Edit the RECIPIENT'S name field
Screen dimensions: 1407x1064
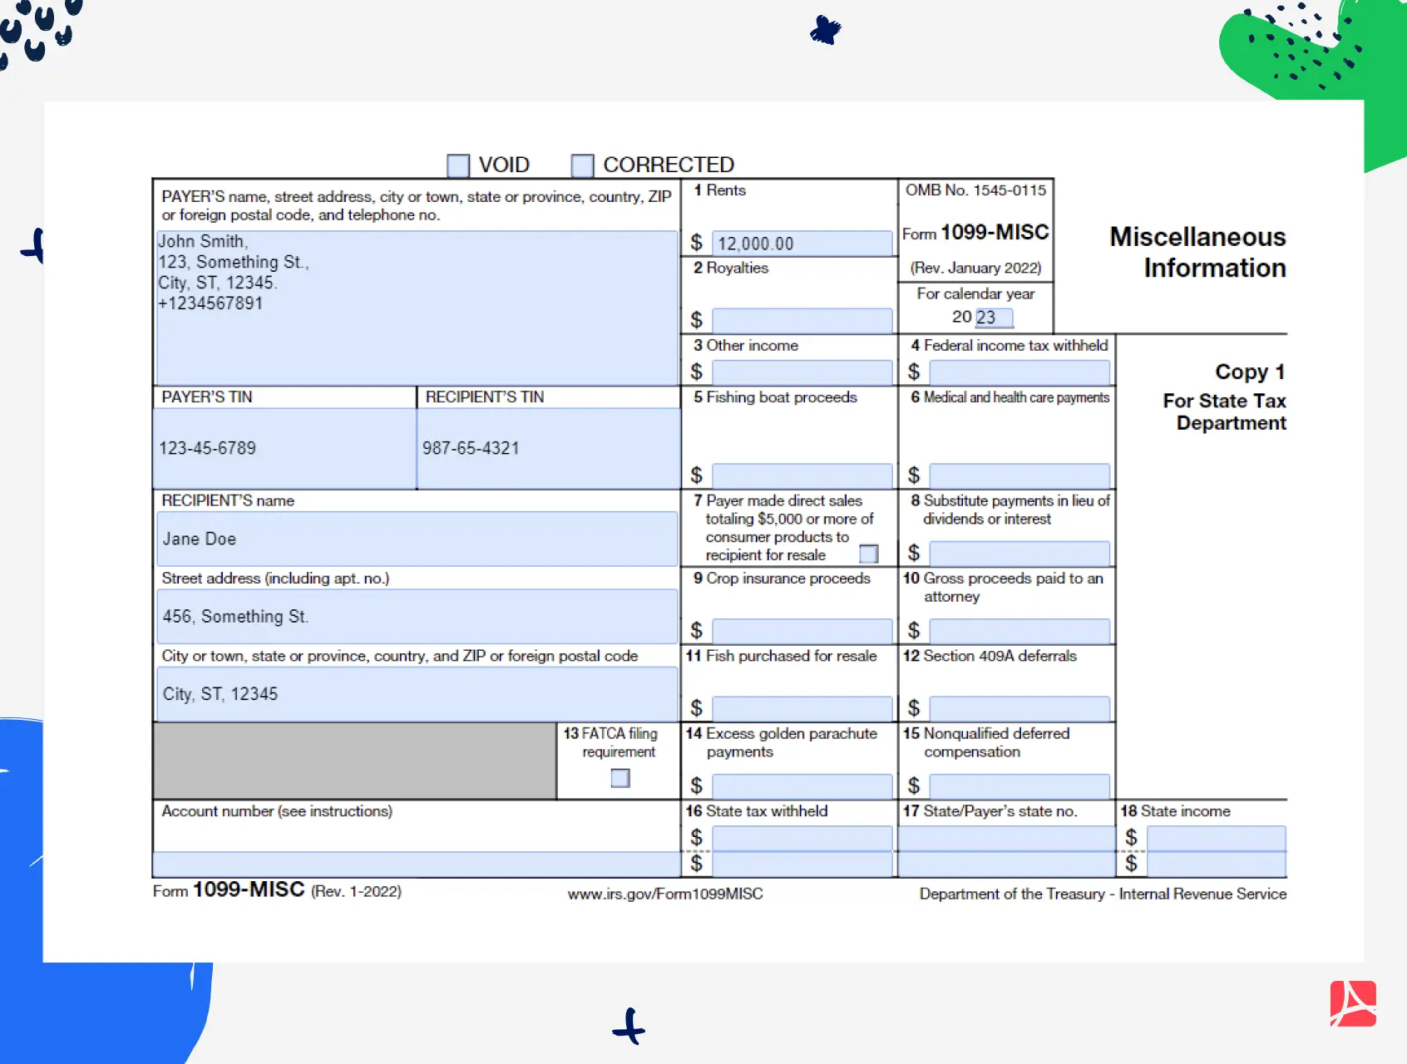coord(417,539)
